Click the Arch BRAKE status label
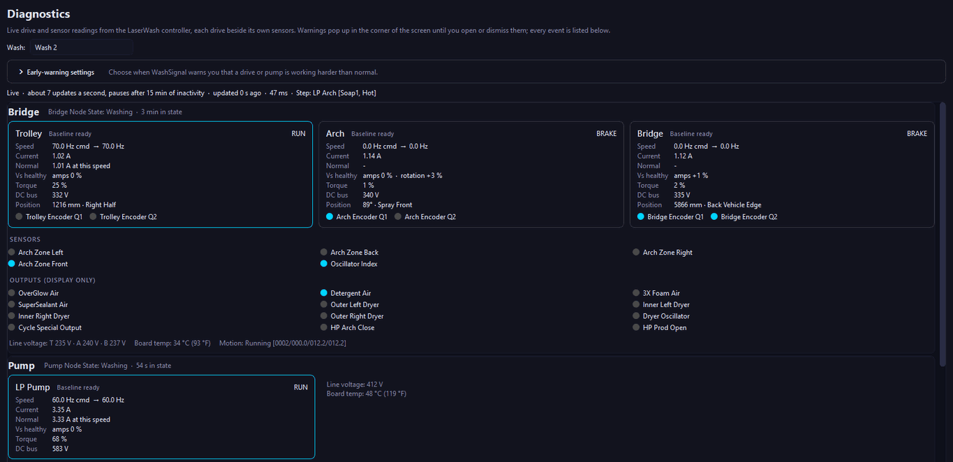Image resolution: width=953 pixels, height=462 pixels. [606, 133]
